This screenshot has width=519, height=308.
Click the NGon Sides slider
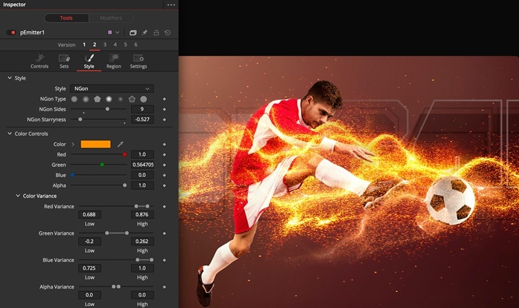99,109
